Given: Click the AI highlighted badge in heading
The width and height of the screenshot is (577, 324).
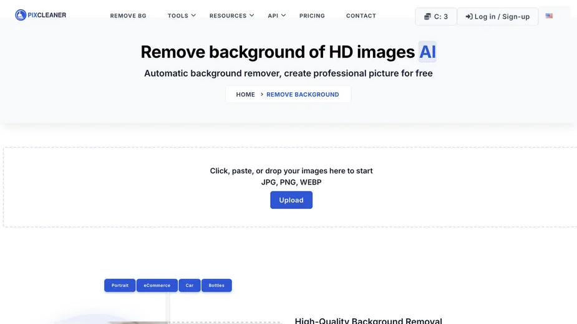Looking at the screenshot, I should (427, 52).
